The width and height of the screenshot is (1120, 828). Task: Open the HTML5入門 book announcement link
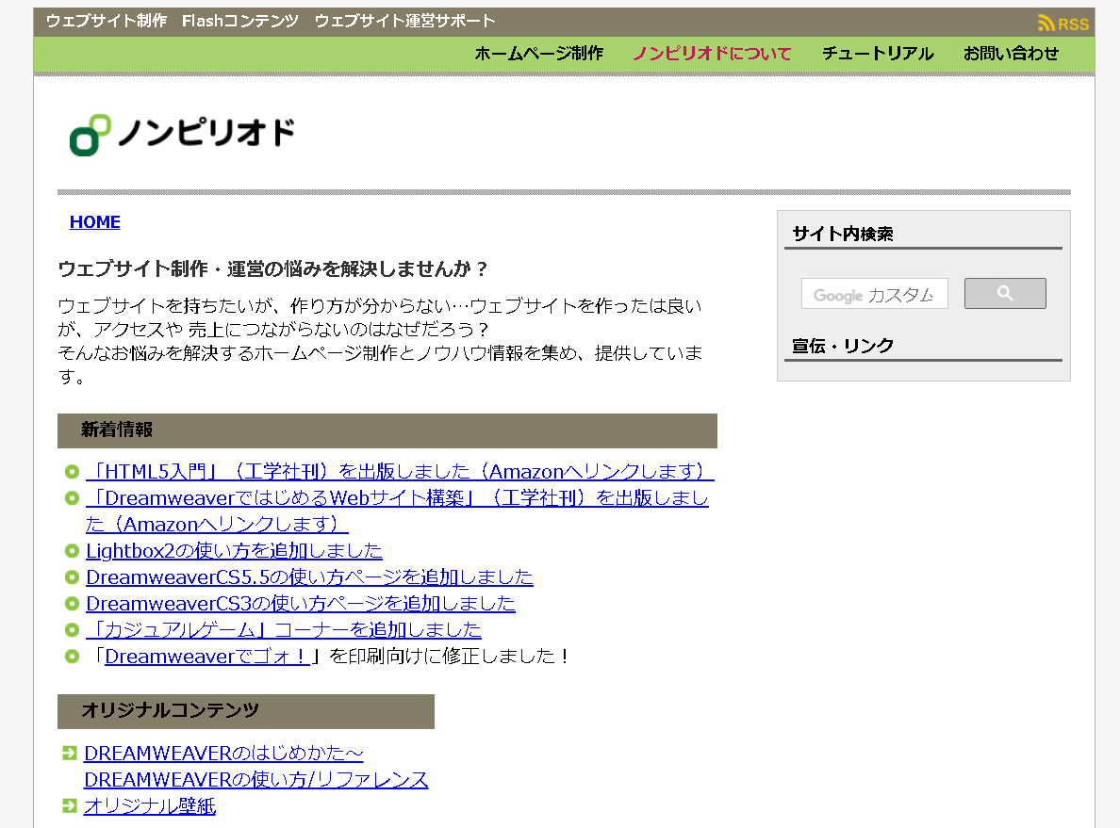400,471
